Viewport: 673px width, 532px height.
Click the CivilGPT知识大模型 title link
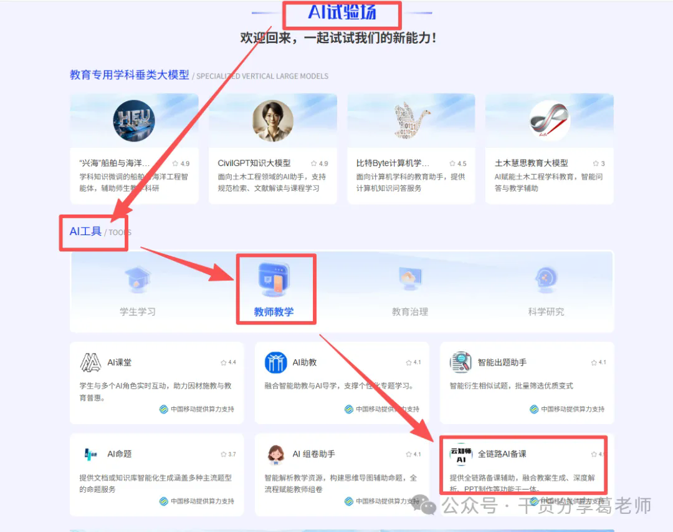(254, 163)
